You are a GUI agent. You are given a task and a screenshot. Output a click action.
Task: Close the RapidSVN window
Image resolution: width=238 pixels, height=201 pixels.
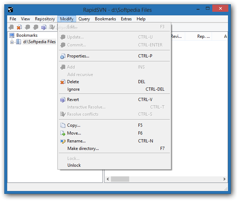coord(221,8)
